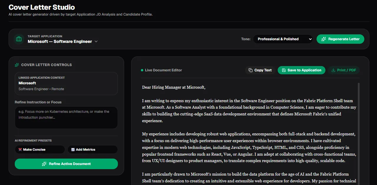Click the sparkle icon in Regenerate Letter

[324, 39]
